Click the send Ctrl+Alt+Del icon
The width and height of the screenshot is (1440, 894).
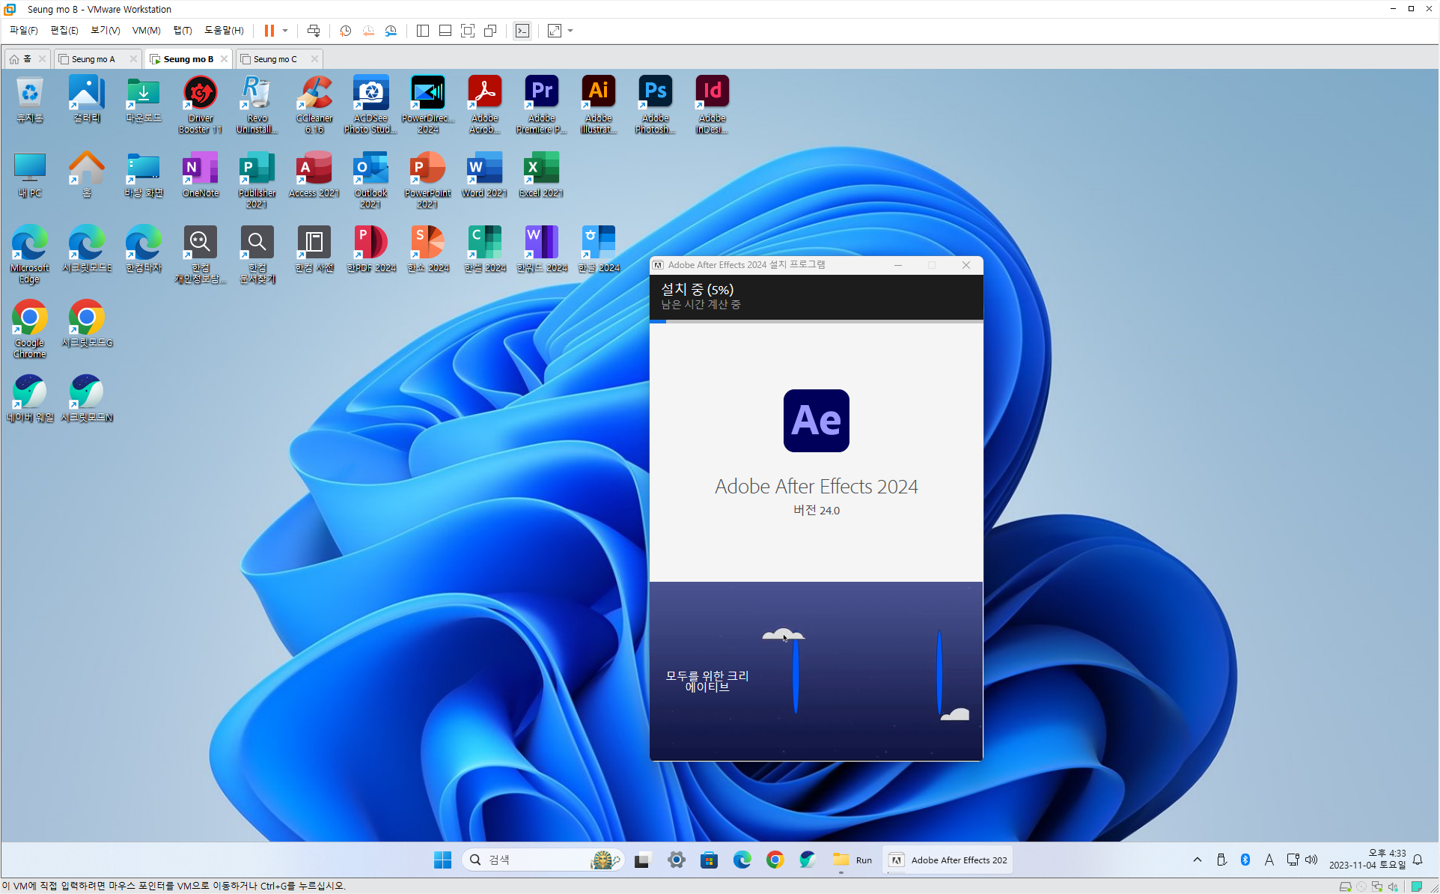(314, 31)
